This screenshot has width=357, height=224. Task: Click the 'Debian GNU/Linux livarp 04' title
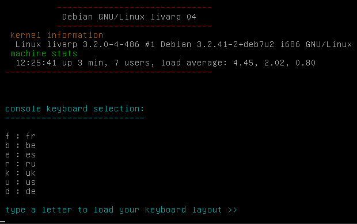pyautogui.click(x=129, y=17)
